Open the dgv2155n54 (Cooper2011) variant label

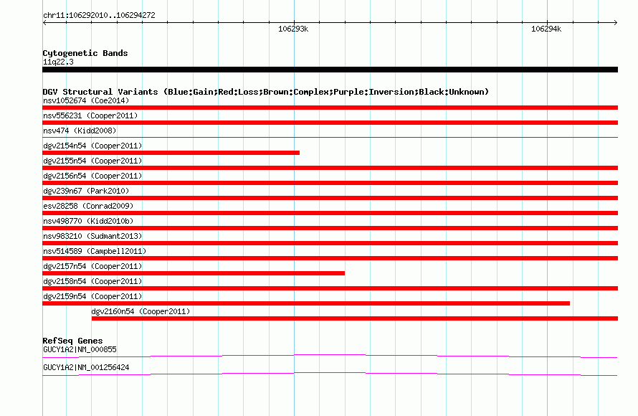tap(92, 161)
